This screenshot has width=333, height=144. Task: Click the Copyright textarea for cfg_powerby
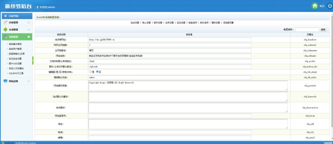188,85
